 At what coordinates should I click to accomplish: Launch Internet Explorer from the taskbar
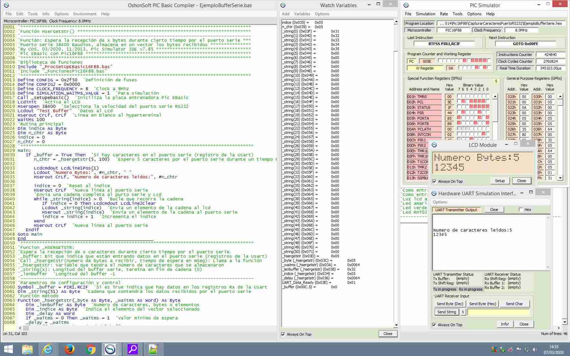[x=48, y=349]
